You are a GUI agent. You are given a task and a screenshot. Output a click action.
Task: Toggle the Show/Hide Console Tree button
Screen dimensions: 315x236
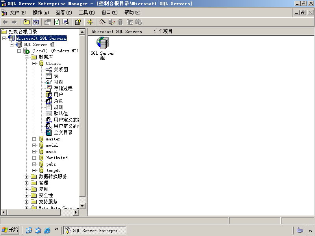pyautogui.click(x=36, y=22)
